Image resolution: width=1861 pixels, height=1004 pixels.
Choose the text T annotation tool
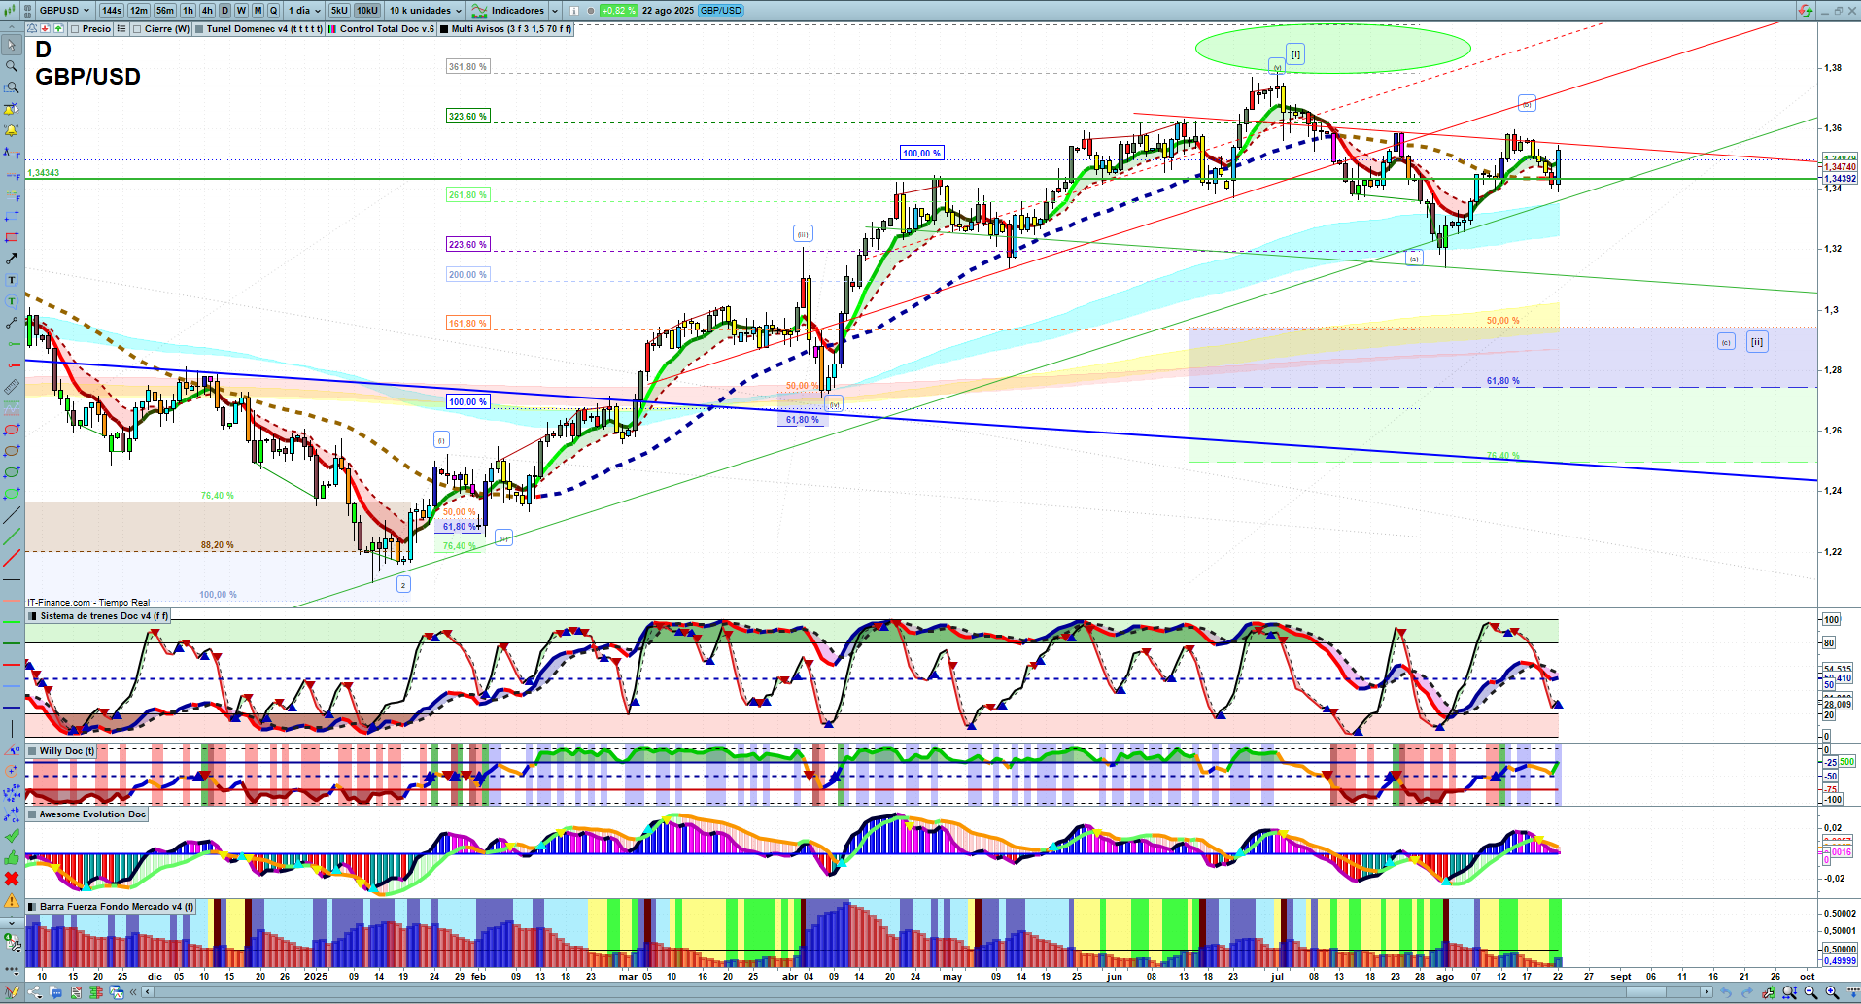click(x=12, y=280)
